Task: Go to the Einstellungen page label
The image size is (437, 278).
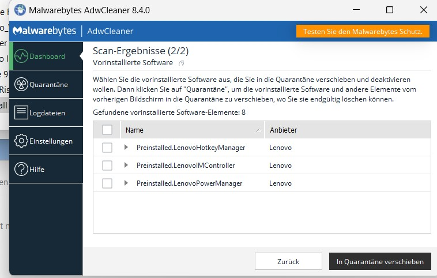Action: tap(51, 141)
